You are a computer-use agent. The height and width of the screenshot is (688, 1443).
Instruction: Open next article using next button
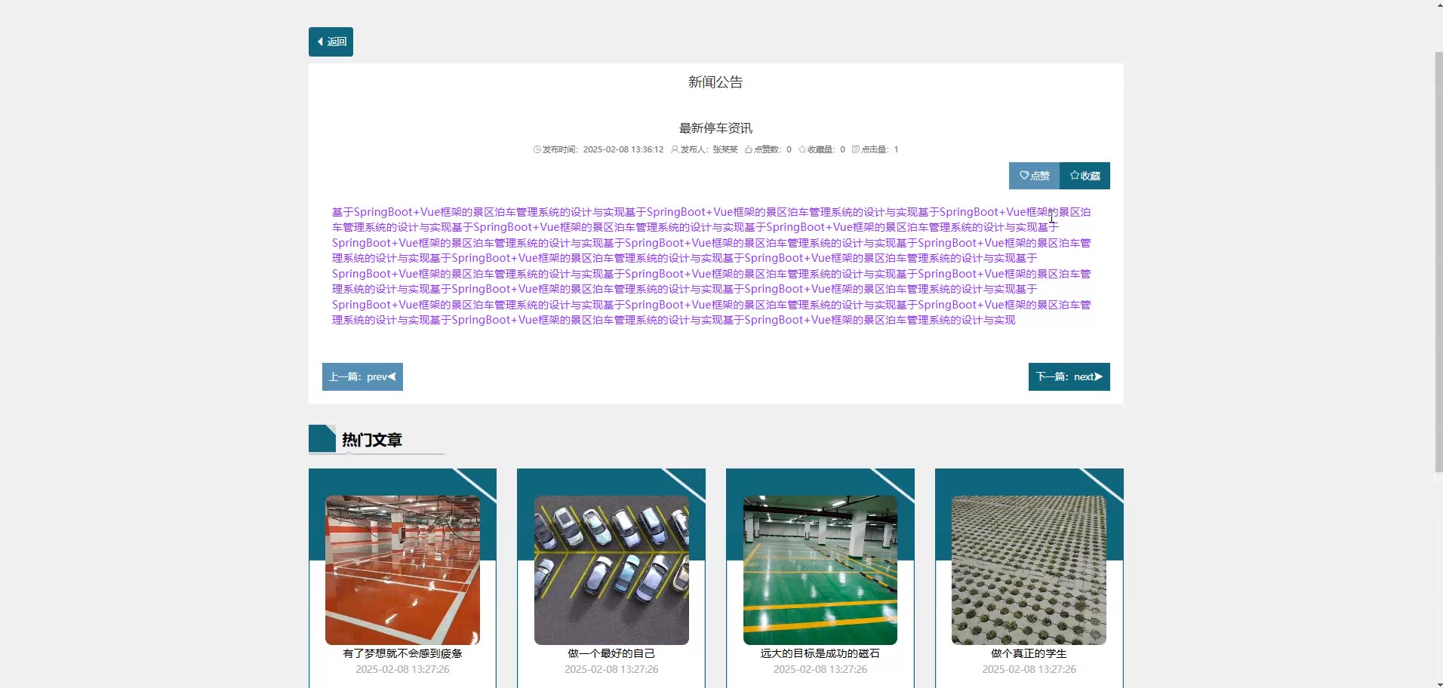tap(1069, 377)
